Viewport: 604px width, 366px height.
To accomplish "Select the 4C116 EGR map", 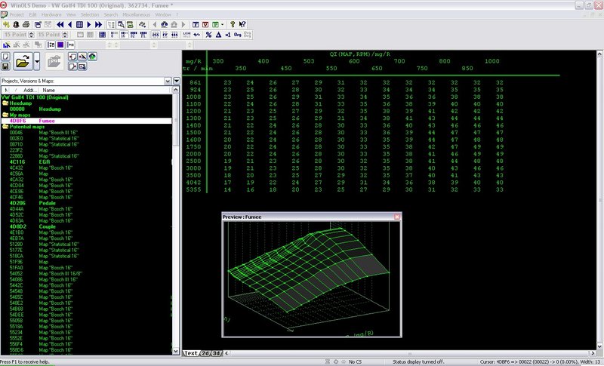I will tap(86, 162).
